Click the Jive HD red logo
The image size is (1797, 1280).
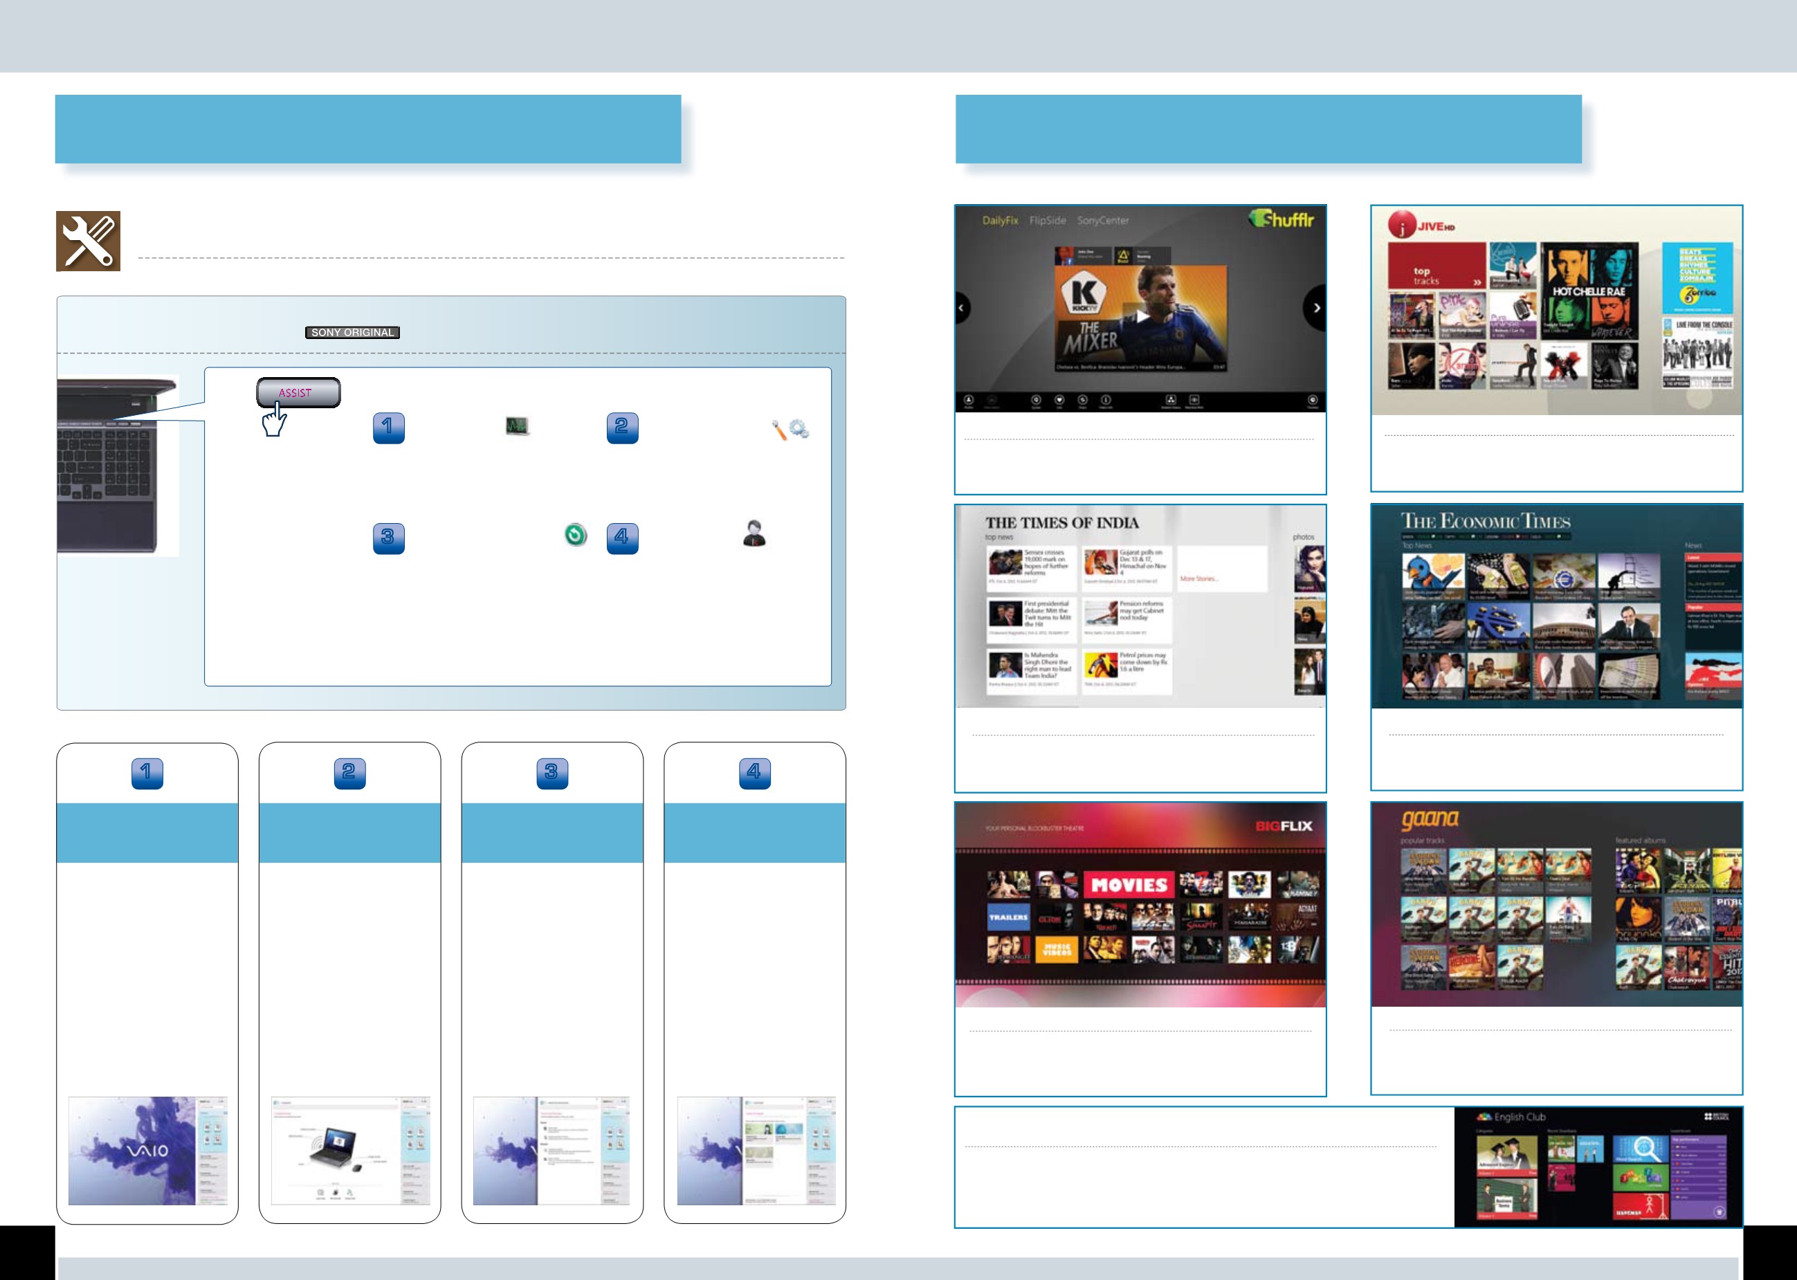point(1421,226)
